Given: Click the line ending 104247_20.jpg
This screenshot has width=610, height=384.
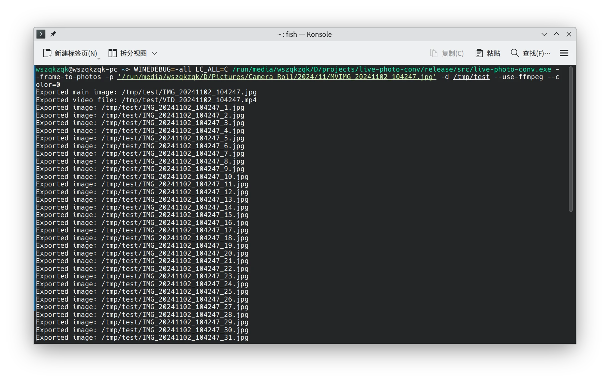Looking at the screenshot, I should tap(142, 254).
